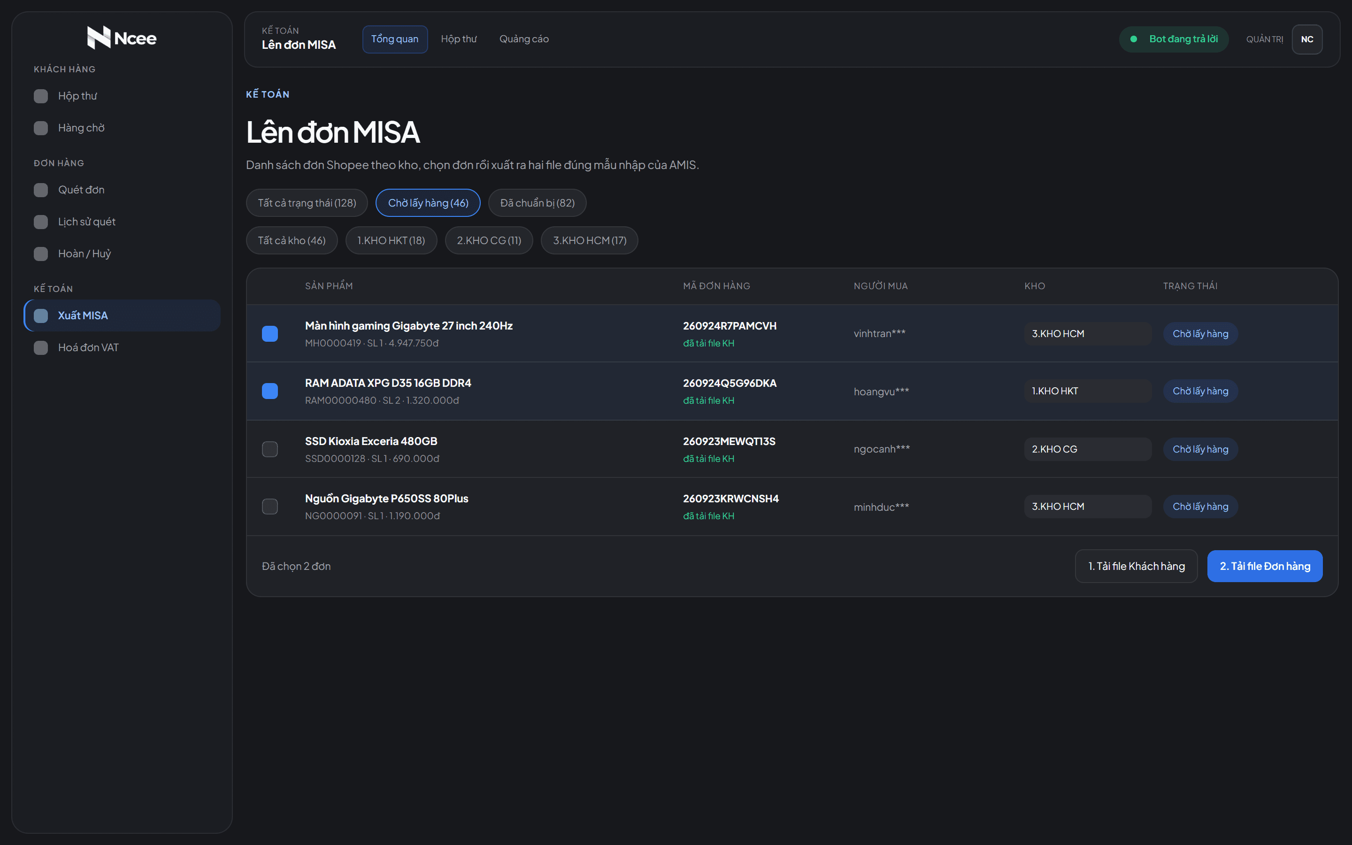Click Chờ lấy hàng badge for vinhtran***
The height and width of the screenshot is (845, 1352).
pyautogui.click(x=1200, y=334)
